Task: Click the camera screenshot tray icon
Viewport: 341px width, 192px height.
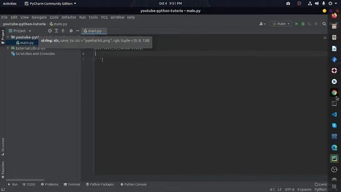Action: tap(288, 4)
